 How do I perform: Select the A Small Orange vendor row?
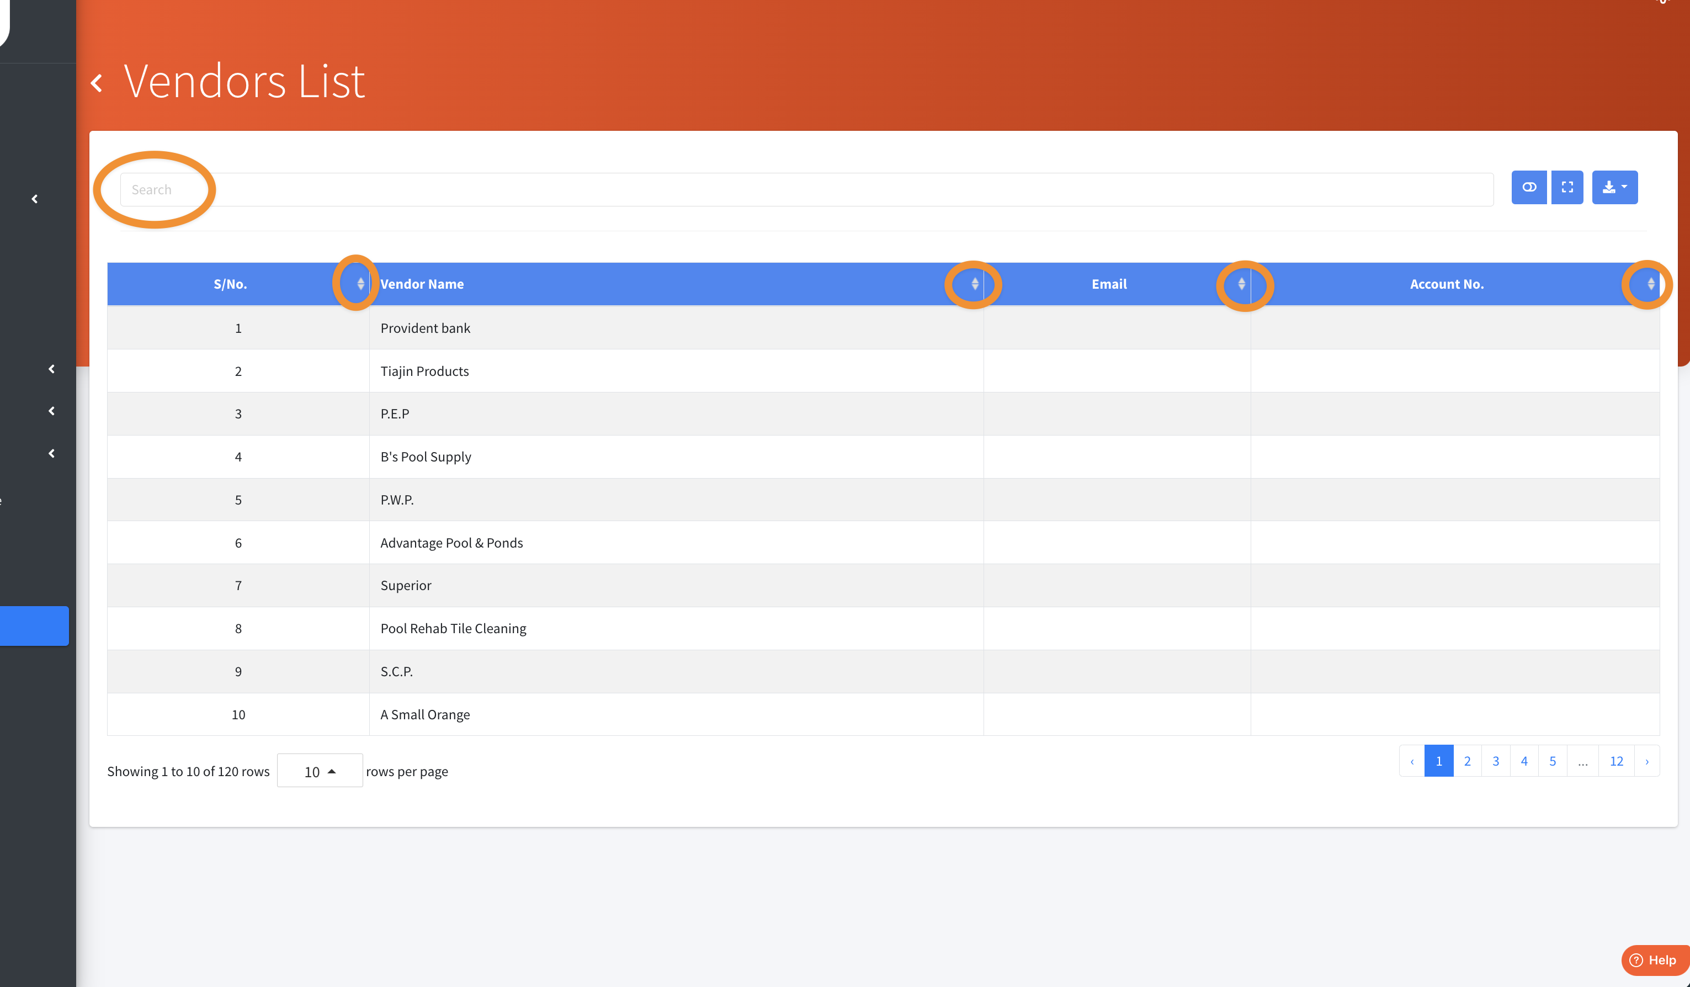point(425,714)
